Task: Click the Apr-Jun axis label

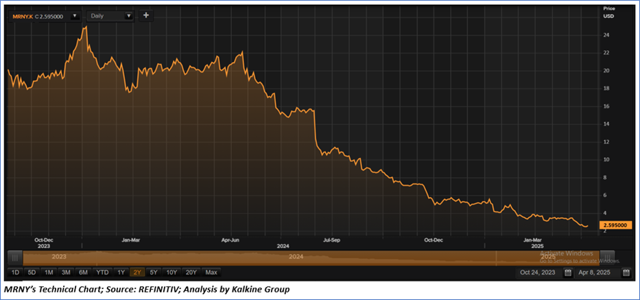Action: pyautogui.click(x=230, y=240)
